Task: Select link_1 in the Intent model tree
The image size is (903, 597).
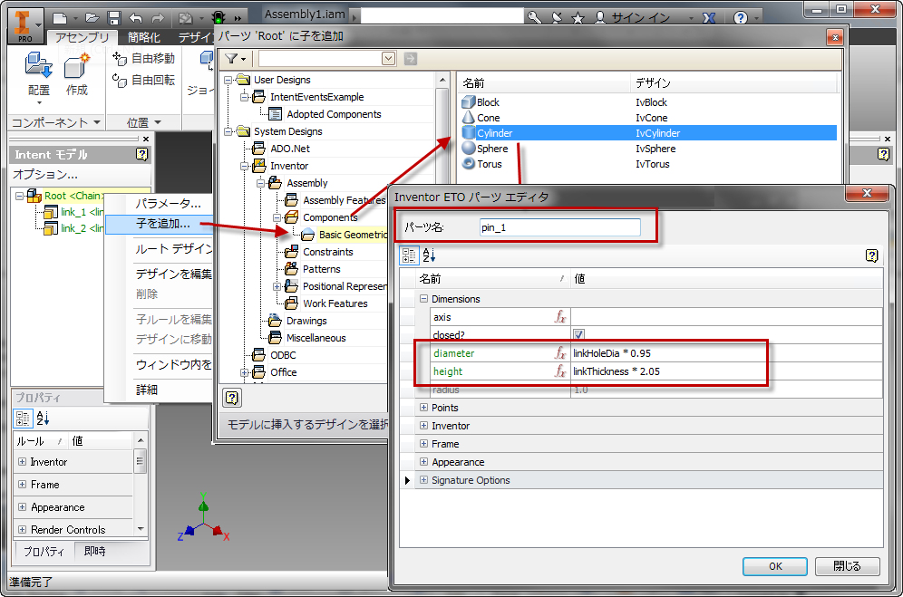Action: [x=73, y=212]
